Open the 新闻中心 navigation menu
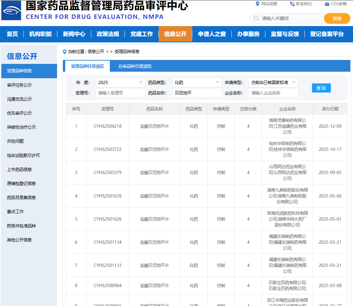 pyautogui.click(x=74, y=34)
